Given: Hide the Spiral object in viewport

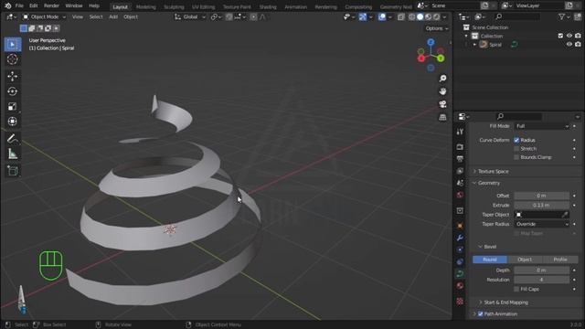Looking at the screenshot, I should (x=569, y=45).
